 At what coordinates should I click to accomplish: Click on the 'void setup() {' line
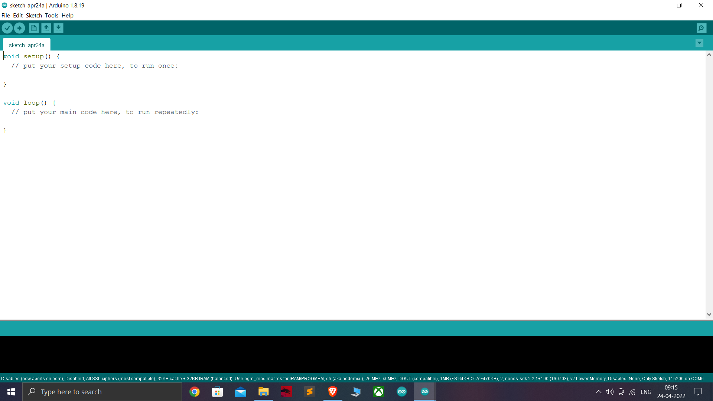tap(32, 56)
